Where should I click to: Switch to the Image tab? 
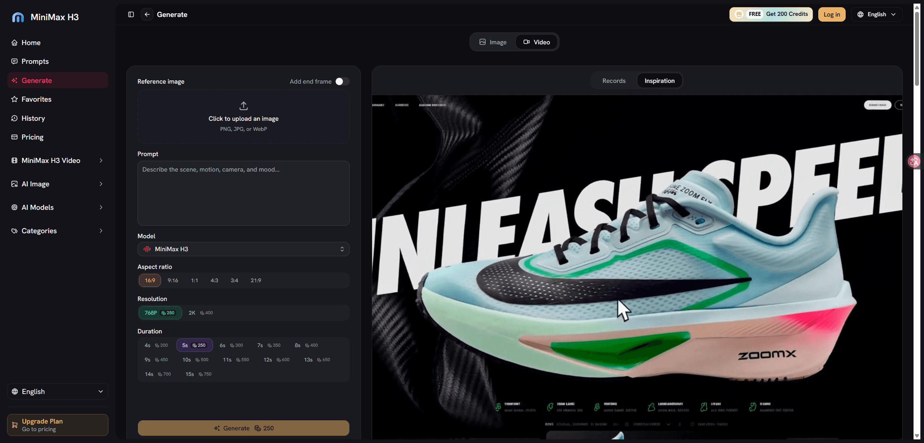click(493, 42)
